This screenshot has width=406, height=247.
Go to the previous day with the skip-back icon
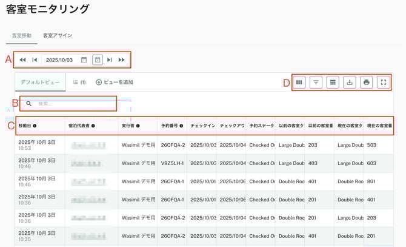point(35,60)
